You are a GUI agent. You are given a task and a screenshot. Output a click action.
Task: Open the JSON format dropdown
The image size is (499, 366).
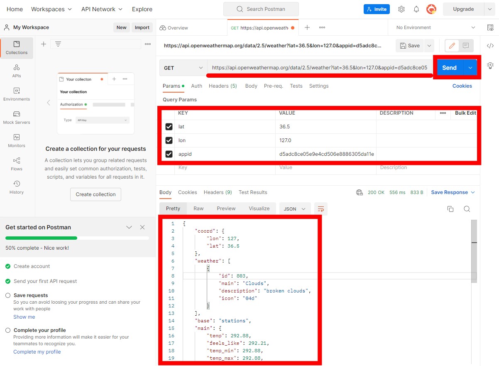(295, 209)
